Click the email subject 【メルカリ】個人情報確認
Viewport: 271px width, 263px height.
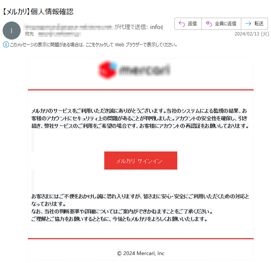pyautogui.click(x=38, y=12)
